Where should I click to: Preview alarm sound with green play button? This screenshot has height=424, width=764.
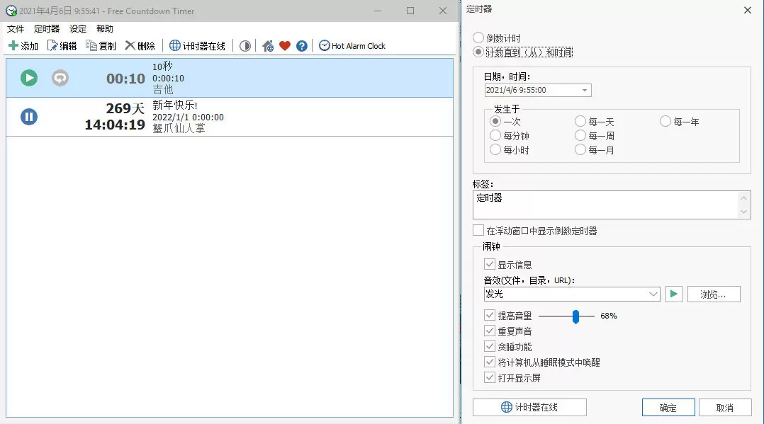pyautogui.click(x=674, y=294)
